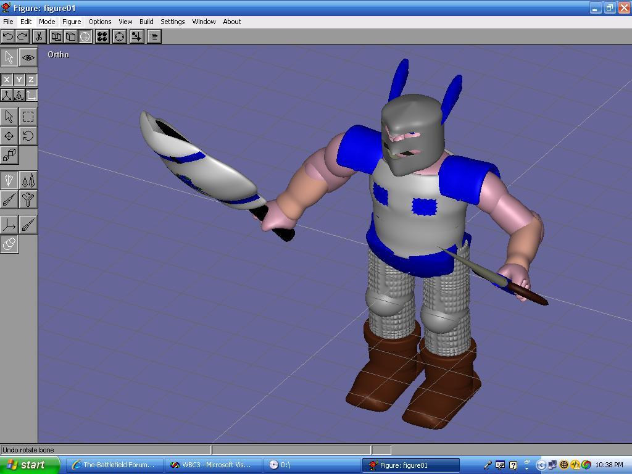This screenshot has width=632, height=474.
Task: Choose the dashed rectangle marquee tool
Action: [x=28, y=117]
